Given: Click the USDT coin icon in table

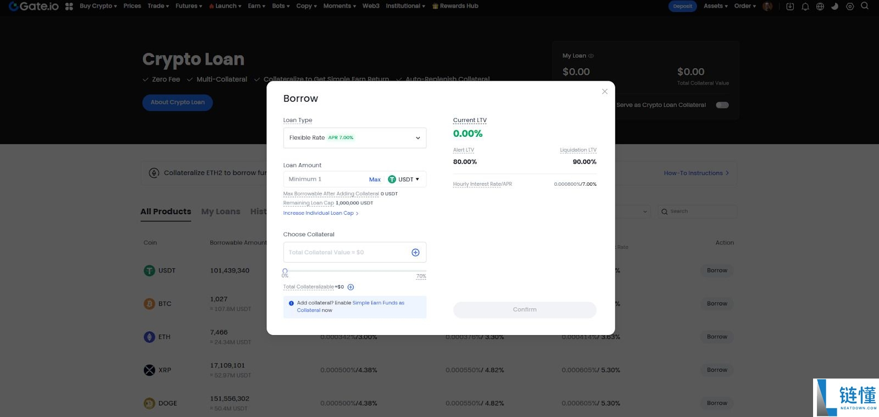Looking at the screenshot, I should (x=149, y=270).
